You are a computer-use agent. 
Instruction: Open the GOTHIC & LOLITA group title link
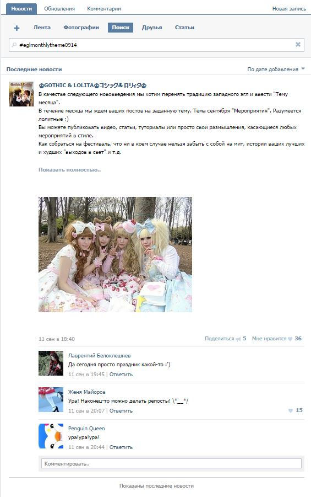click(92, 85)
